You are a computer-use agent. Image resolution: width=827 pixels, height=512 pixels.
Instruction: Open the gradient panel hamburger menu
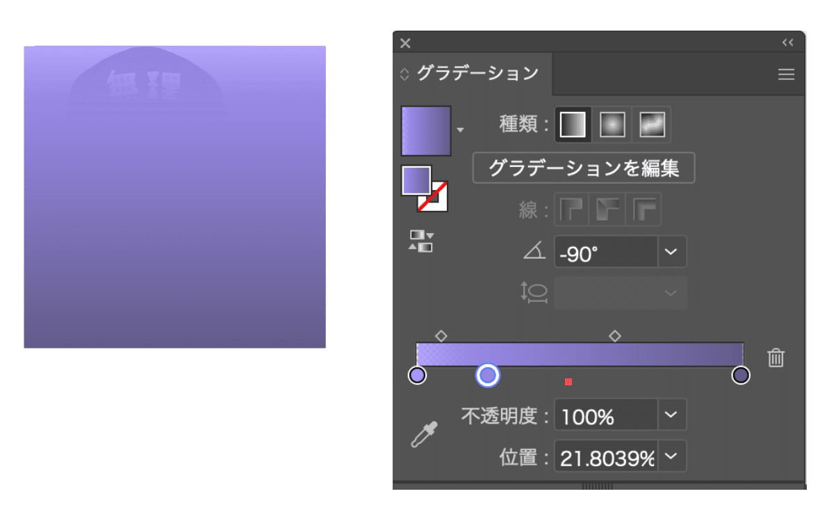click(786, 74)
